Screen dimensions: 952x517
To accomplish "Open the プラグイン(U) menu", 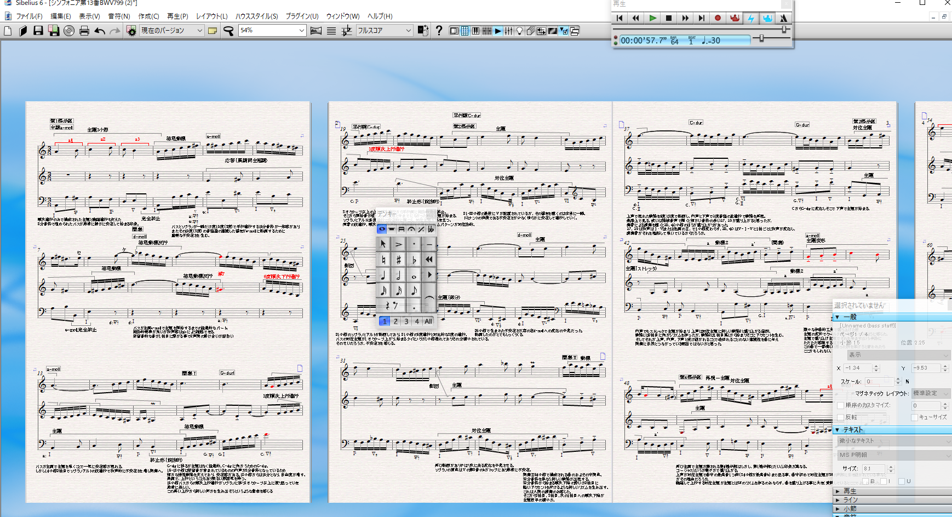I will coord(302,16).
